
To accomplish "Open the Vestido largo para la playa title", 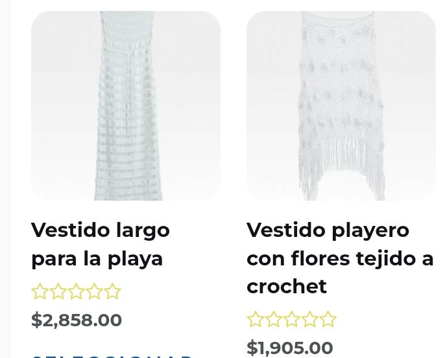I will click(x=101, y=245).
